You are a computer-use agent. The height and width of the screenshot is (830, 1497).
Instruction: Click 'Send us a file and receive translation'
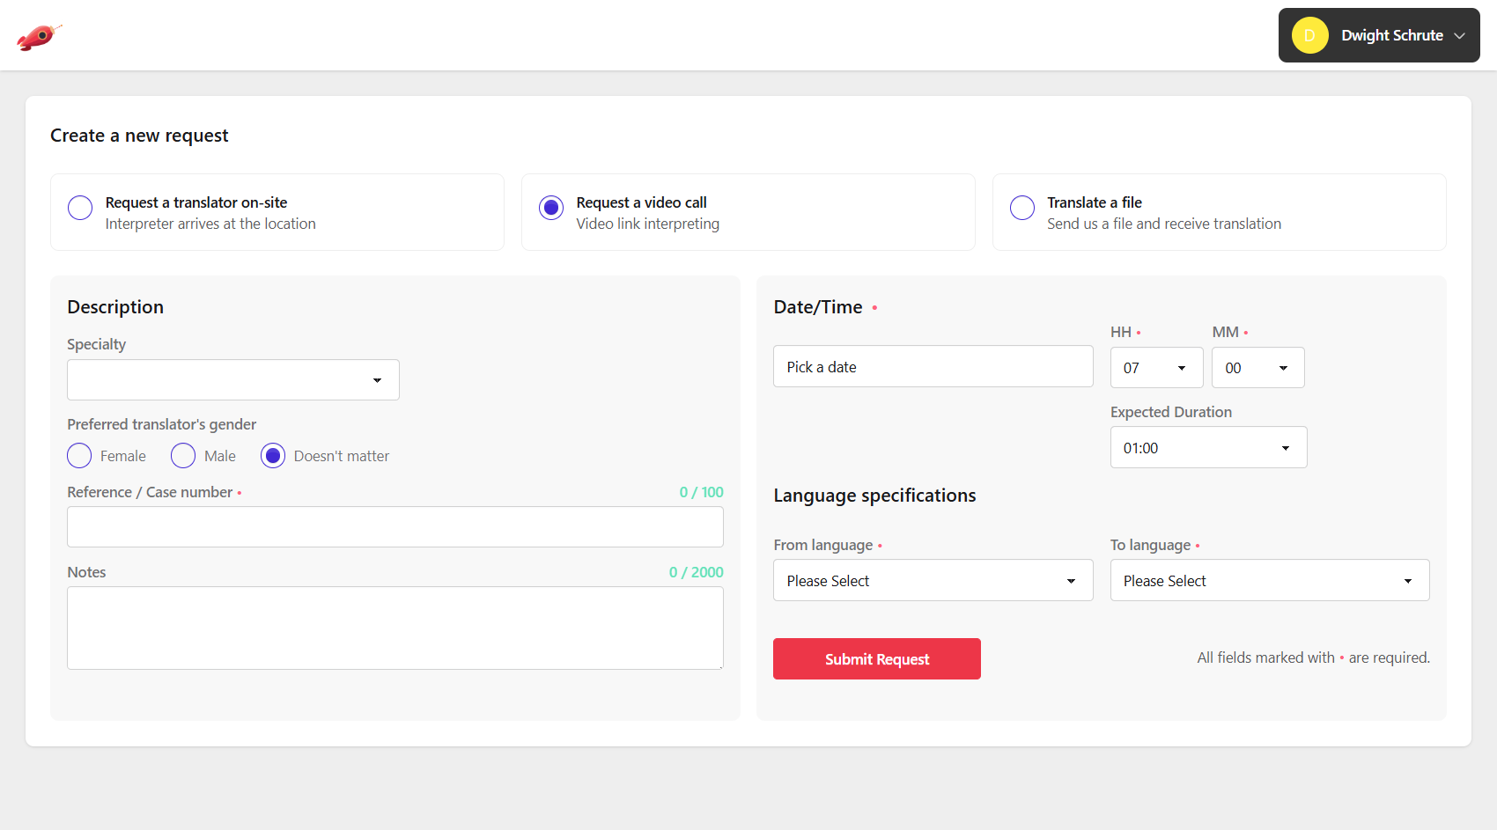pos(1164,224)
